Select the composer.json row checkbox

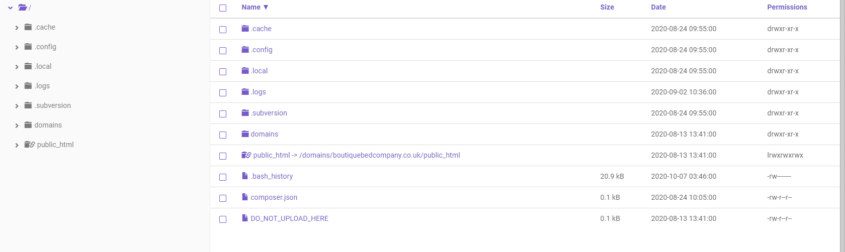(223, 198)
